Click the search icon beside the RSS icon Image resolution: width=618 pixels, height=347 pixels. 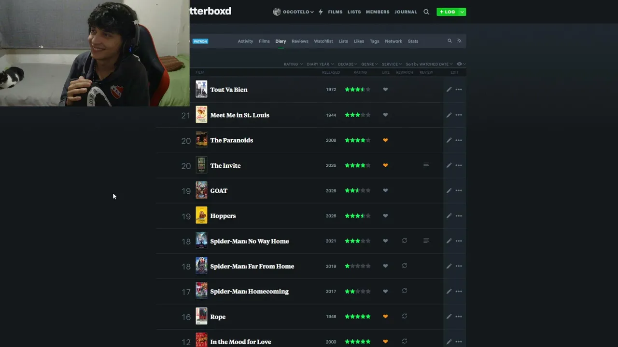pos(449,41)
